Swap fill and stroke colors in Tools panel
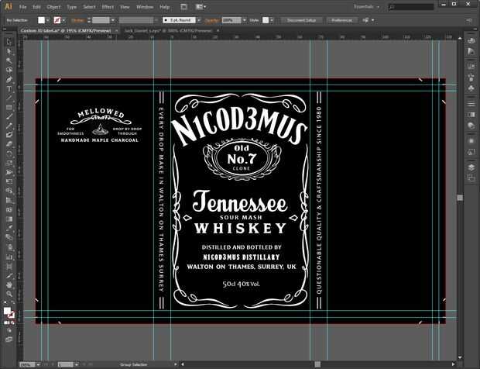The width and height of the screenshot is (480, 369). [x=13, y=302]
